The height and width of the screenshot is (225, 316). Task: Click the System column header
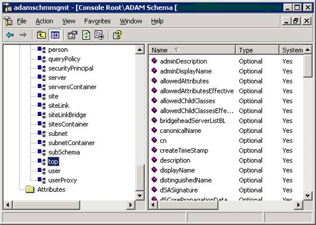coord(291,50)
